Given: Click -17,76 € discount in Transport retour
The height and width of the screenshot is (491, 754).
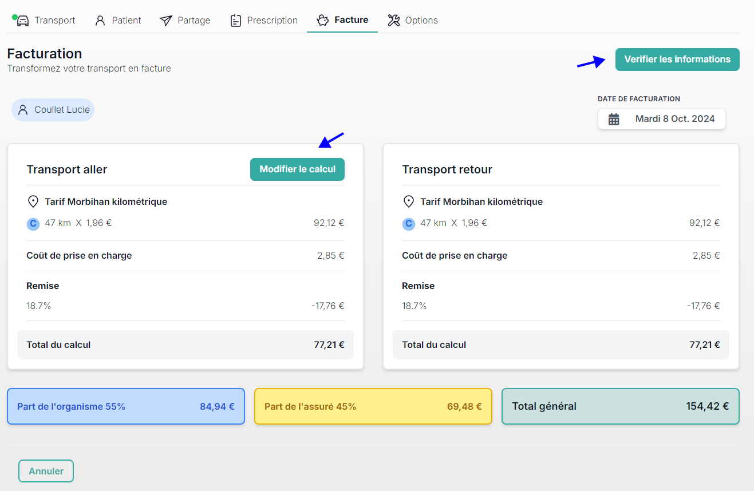Looking at the screenshot, I should tap(704, 306).
